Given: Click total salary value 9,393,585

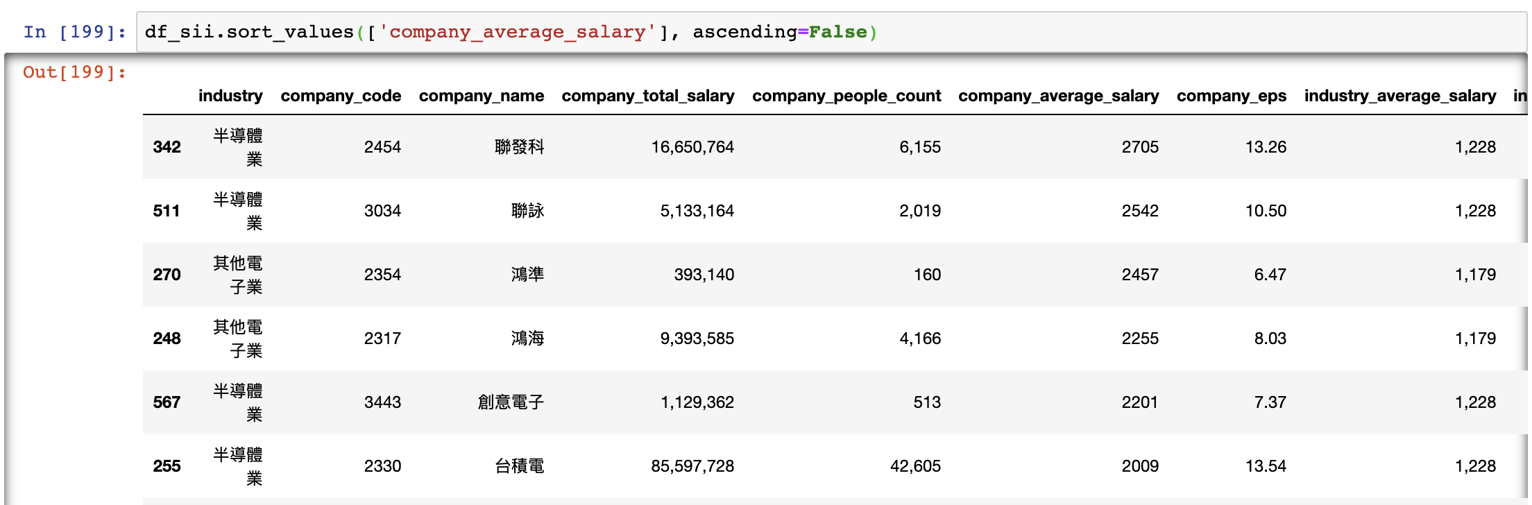Looking at the screenshot, I should (x=697, y=339).
